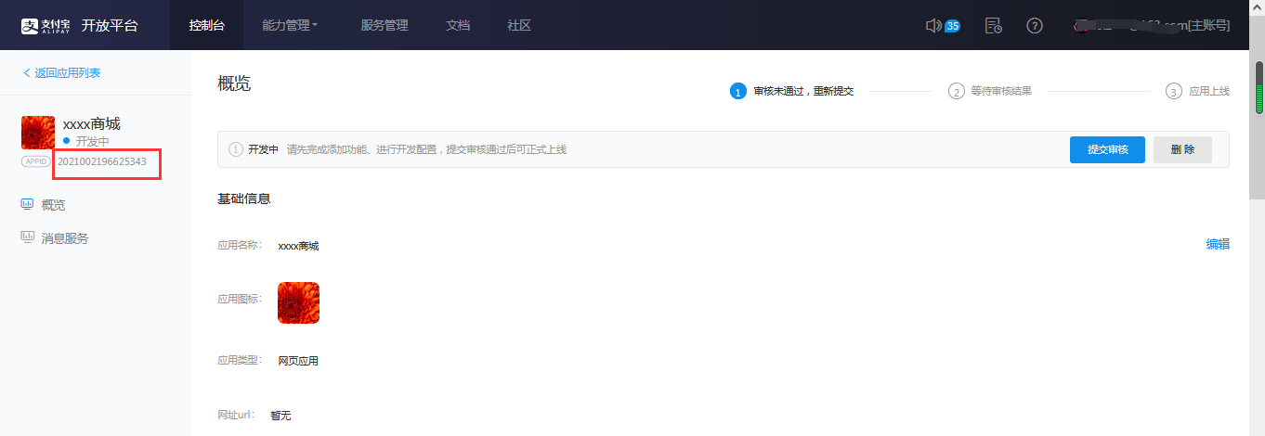Click the 概览 monitor icon in sidebar

pyautogui.click(x=28, y=204)
